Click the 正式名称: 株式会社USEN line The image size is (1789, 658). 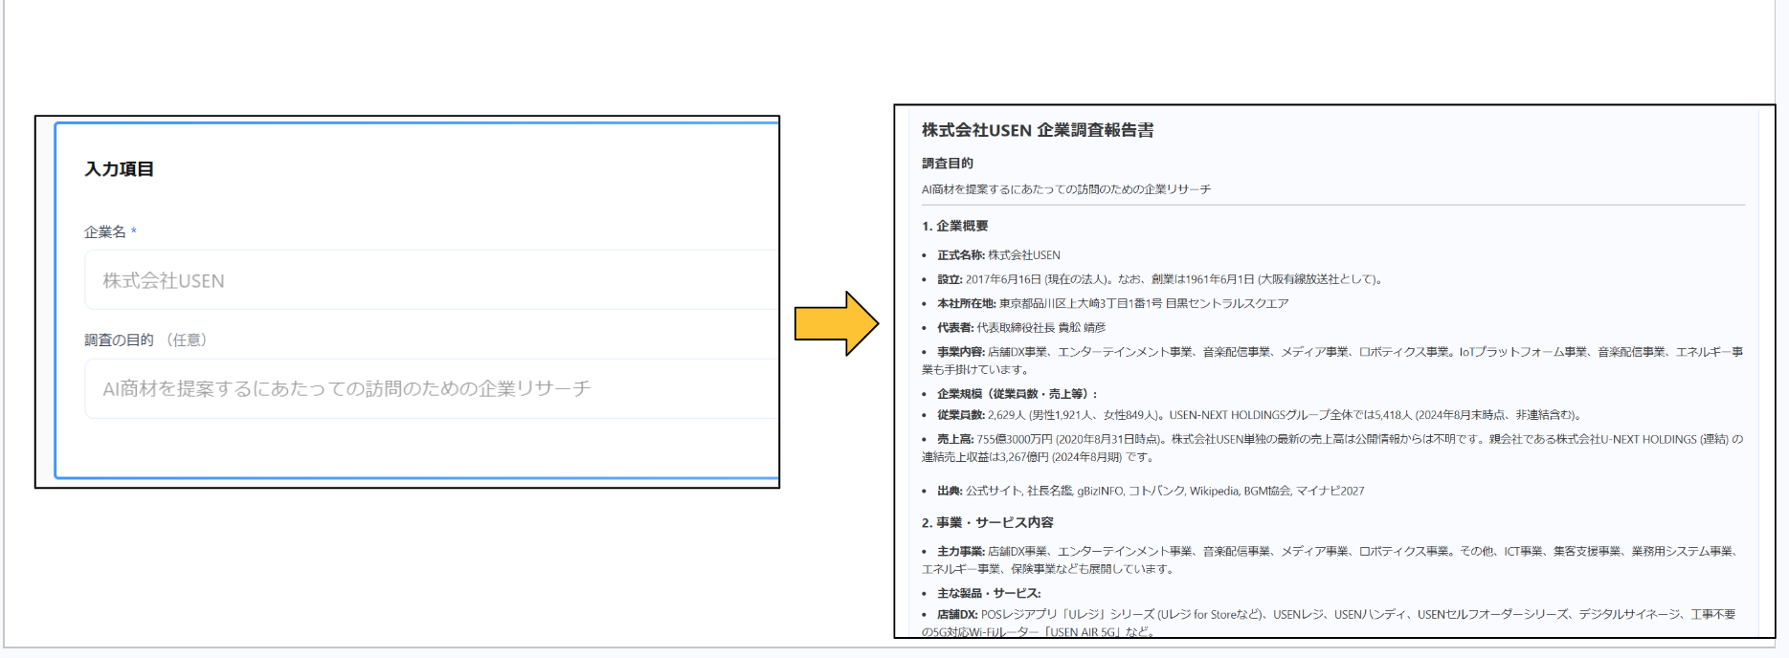[998, 255]
